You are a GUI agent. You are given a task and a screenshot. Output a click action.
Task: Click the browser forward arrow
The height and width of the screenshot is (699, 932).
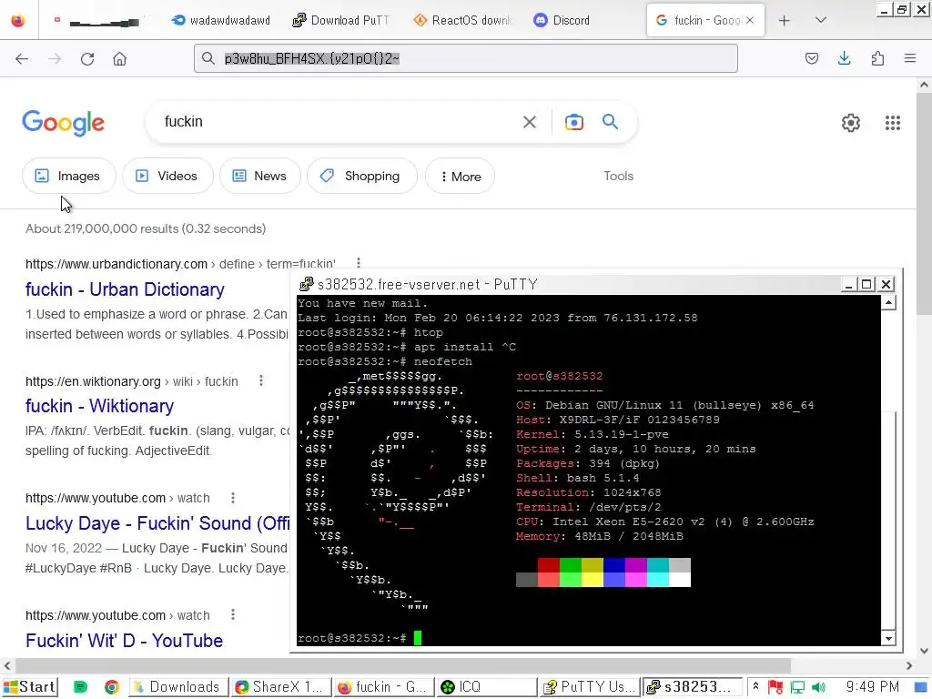click(55, 58)
